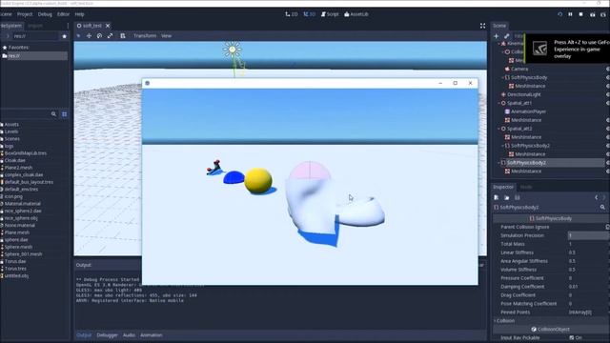The width and height of the screenshot is (610, 343).
Task: Pause the running scene
Action: click(570, 14)
